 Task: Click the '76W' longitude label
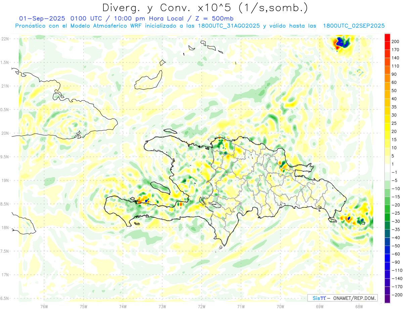[x=44, y=307]
